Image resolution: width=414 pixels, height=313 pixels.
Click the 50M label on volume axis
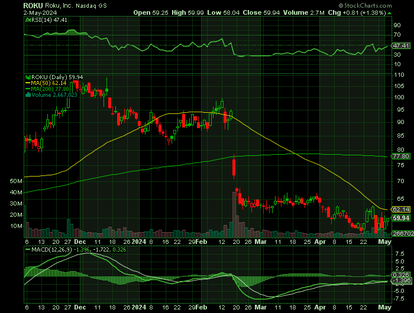(x=16, y=181)
